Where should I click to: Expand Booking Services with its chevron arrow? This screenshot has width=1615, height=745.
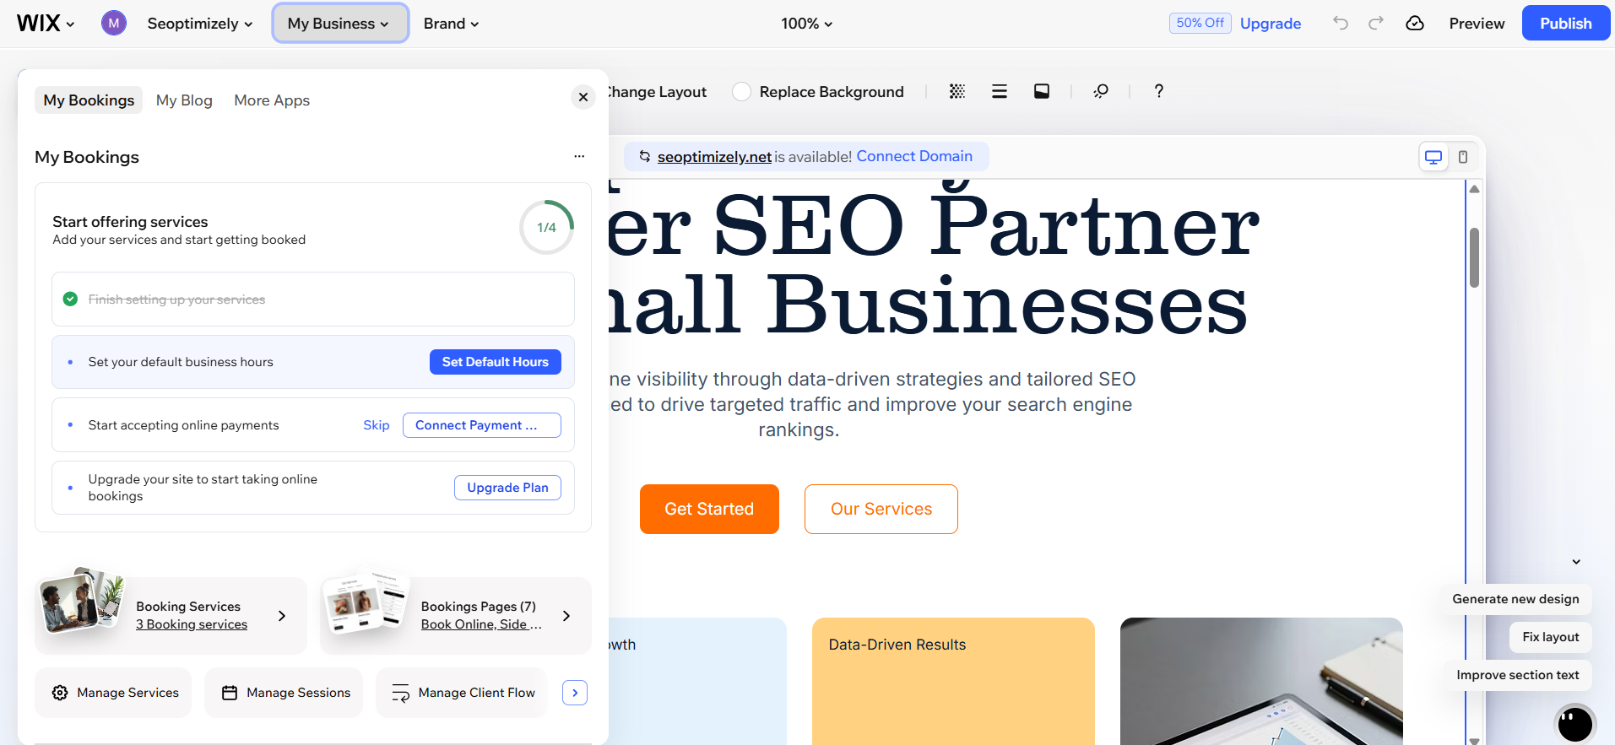(x=282, y=616)
